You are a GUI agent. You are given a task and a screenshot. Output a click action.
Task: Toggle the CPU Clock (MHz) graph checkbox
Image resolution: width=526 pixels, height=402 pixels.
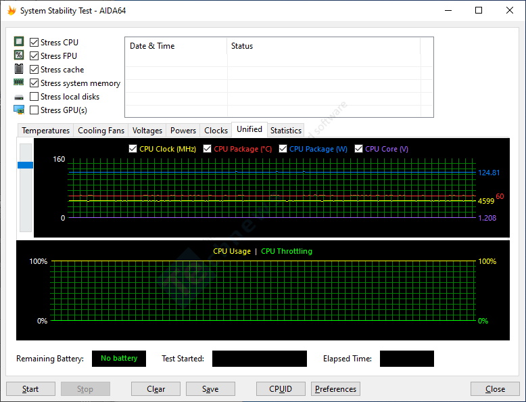133,148
